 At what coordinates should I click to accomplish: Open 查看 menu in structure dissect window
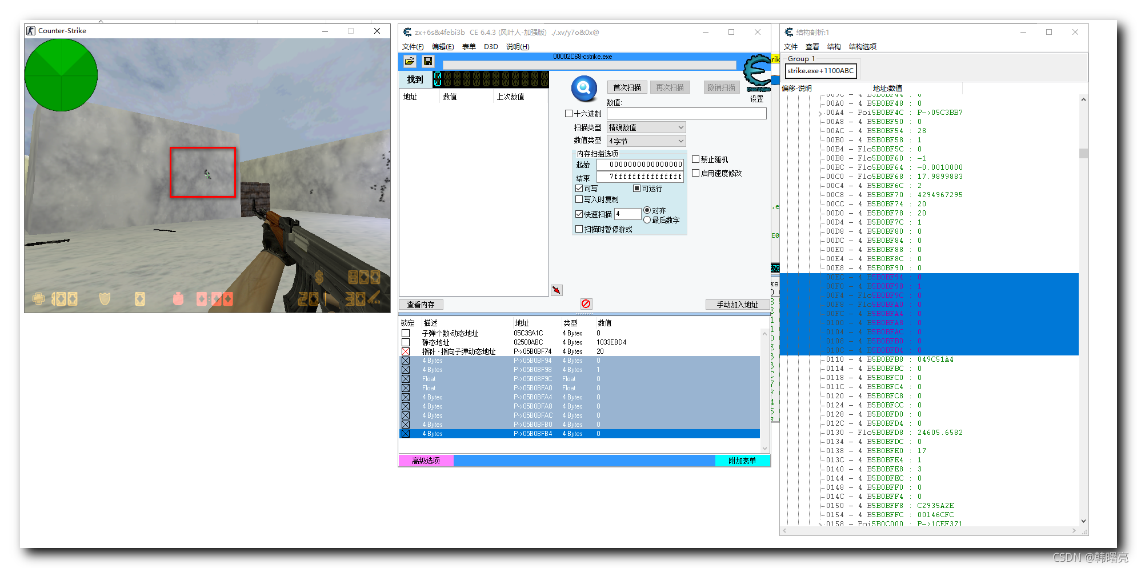click(x=812, y=47)
